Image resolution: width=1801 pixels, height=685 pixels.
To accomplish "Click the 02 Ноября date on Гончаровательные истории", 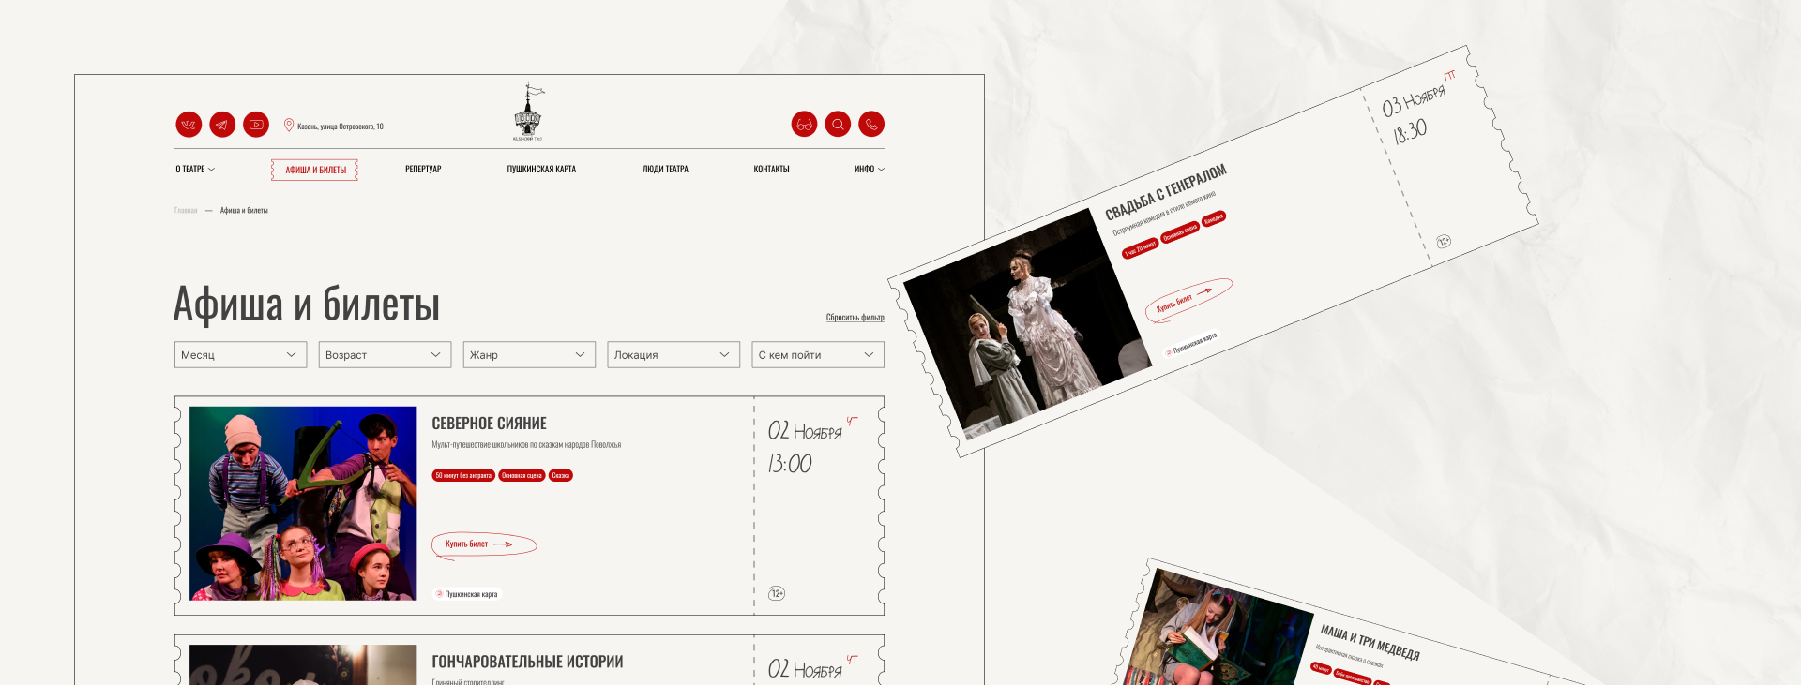I will [x=805, y=669].
